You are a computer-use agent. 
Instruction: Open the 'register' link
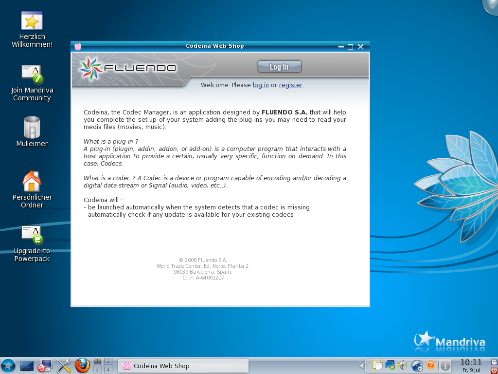pos(290,85)
